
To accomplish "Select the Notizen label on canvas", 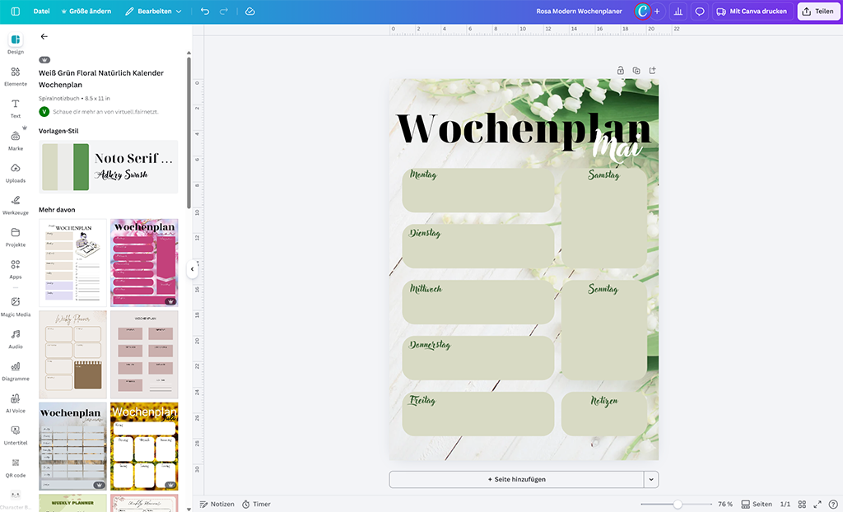I will point(603,401).
